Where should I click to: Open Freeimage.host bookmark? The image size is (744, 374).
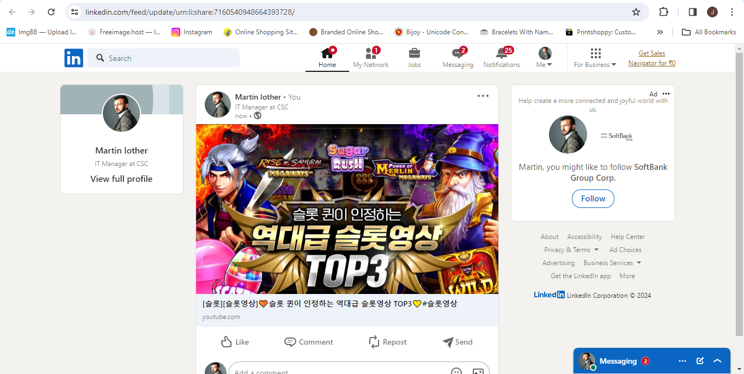pyautogui.click(x=124, y=32)
